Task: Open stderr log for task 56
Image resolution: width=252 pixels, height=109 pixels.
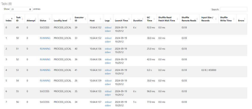Action: coord(108,105)
